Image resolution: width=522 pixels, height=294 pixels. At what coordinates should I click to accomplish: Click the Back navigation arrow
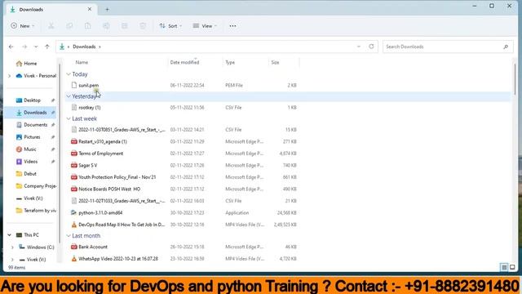[x=11, y=47]
